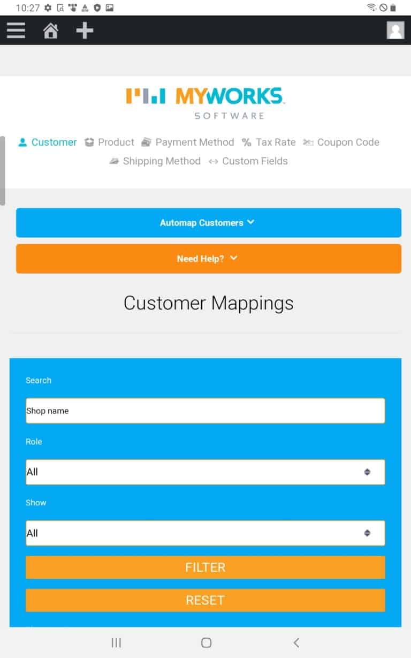The height and width of the screenshot is (658, 411).
Task: Click the plus icon to add new
Action: point(85,31)
